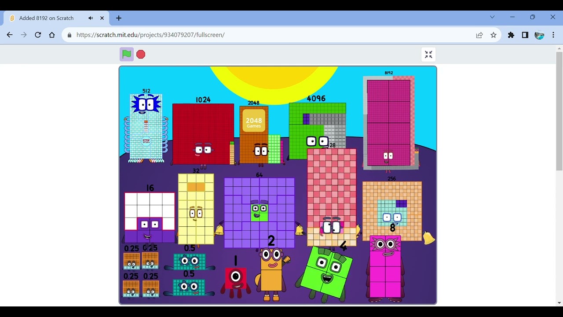
Task: Open the Chrome profile avatar
Action: pos(539,35)
